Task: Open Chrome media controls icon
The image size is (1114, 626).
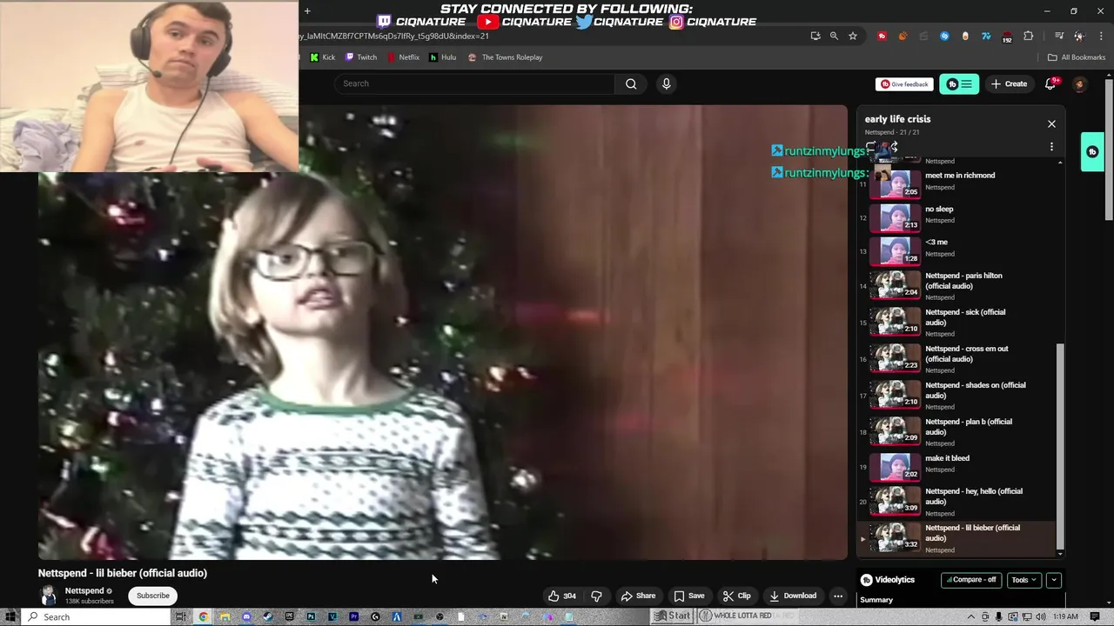Action: pyautogui.click(x=1059, y=36)
